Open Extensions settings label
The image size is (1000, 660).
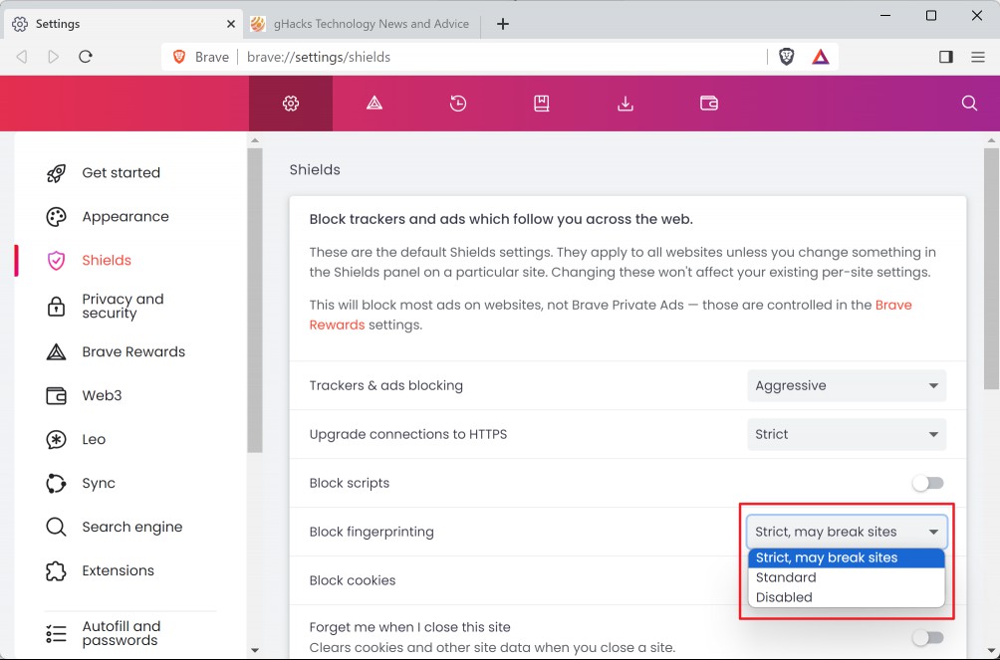tap(118, 570)
